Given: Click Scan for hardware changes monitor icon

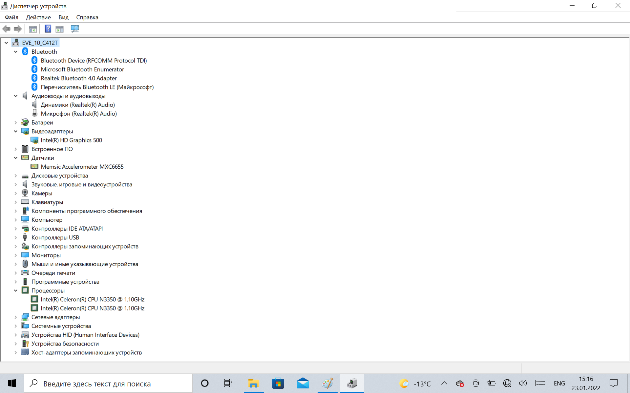Looking at the screenshot, I should point(75,29).
